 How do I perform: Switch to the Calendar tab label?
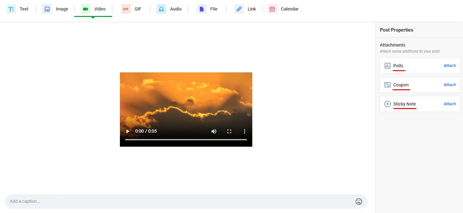[x=290, y=9]
